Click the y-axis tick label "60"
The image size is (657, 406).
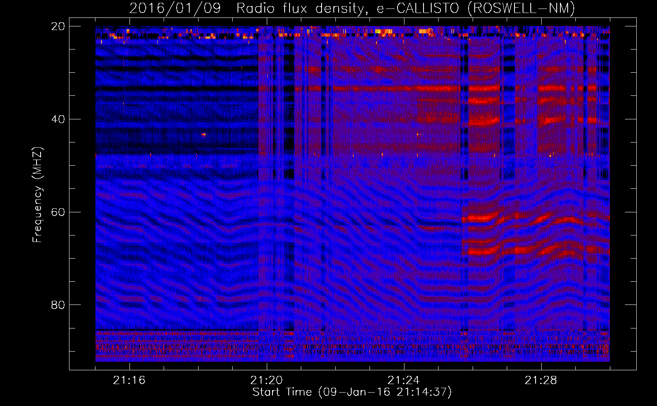[58, 212]
